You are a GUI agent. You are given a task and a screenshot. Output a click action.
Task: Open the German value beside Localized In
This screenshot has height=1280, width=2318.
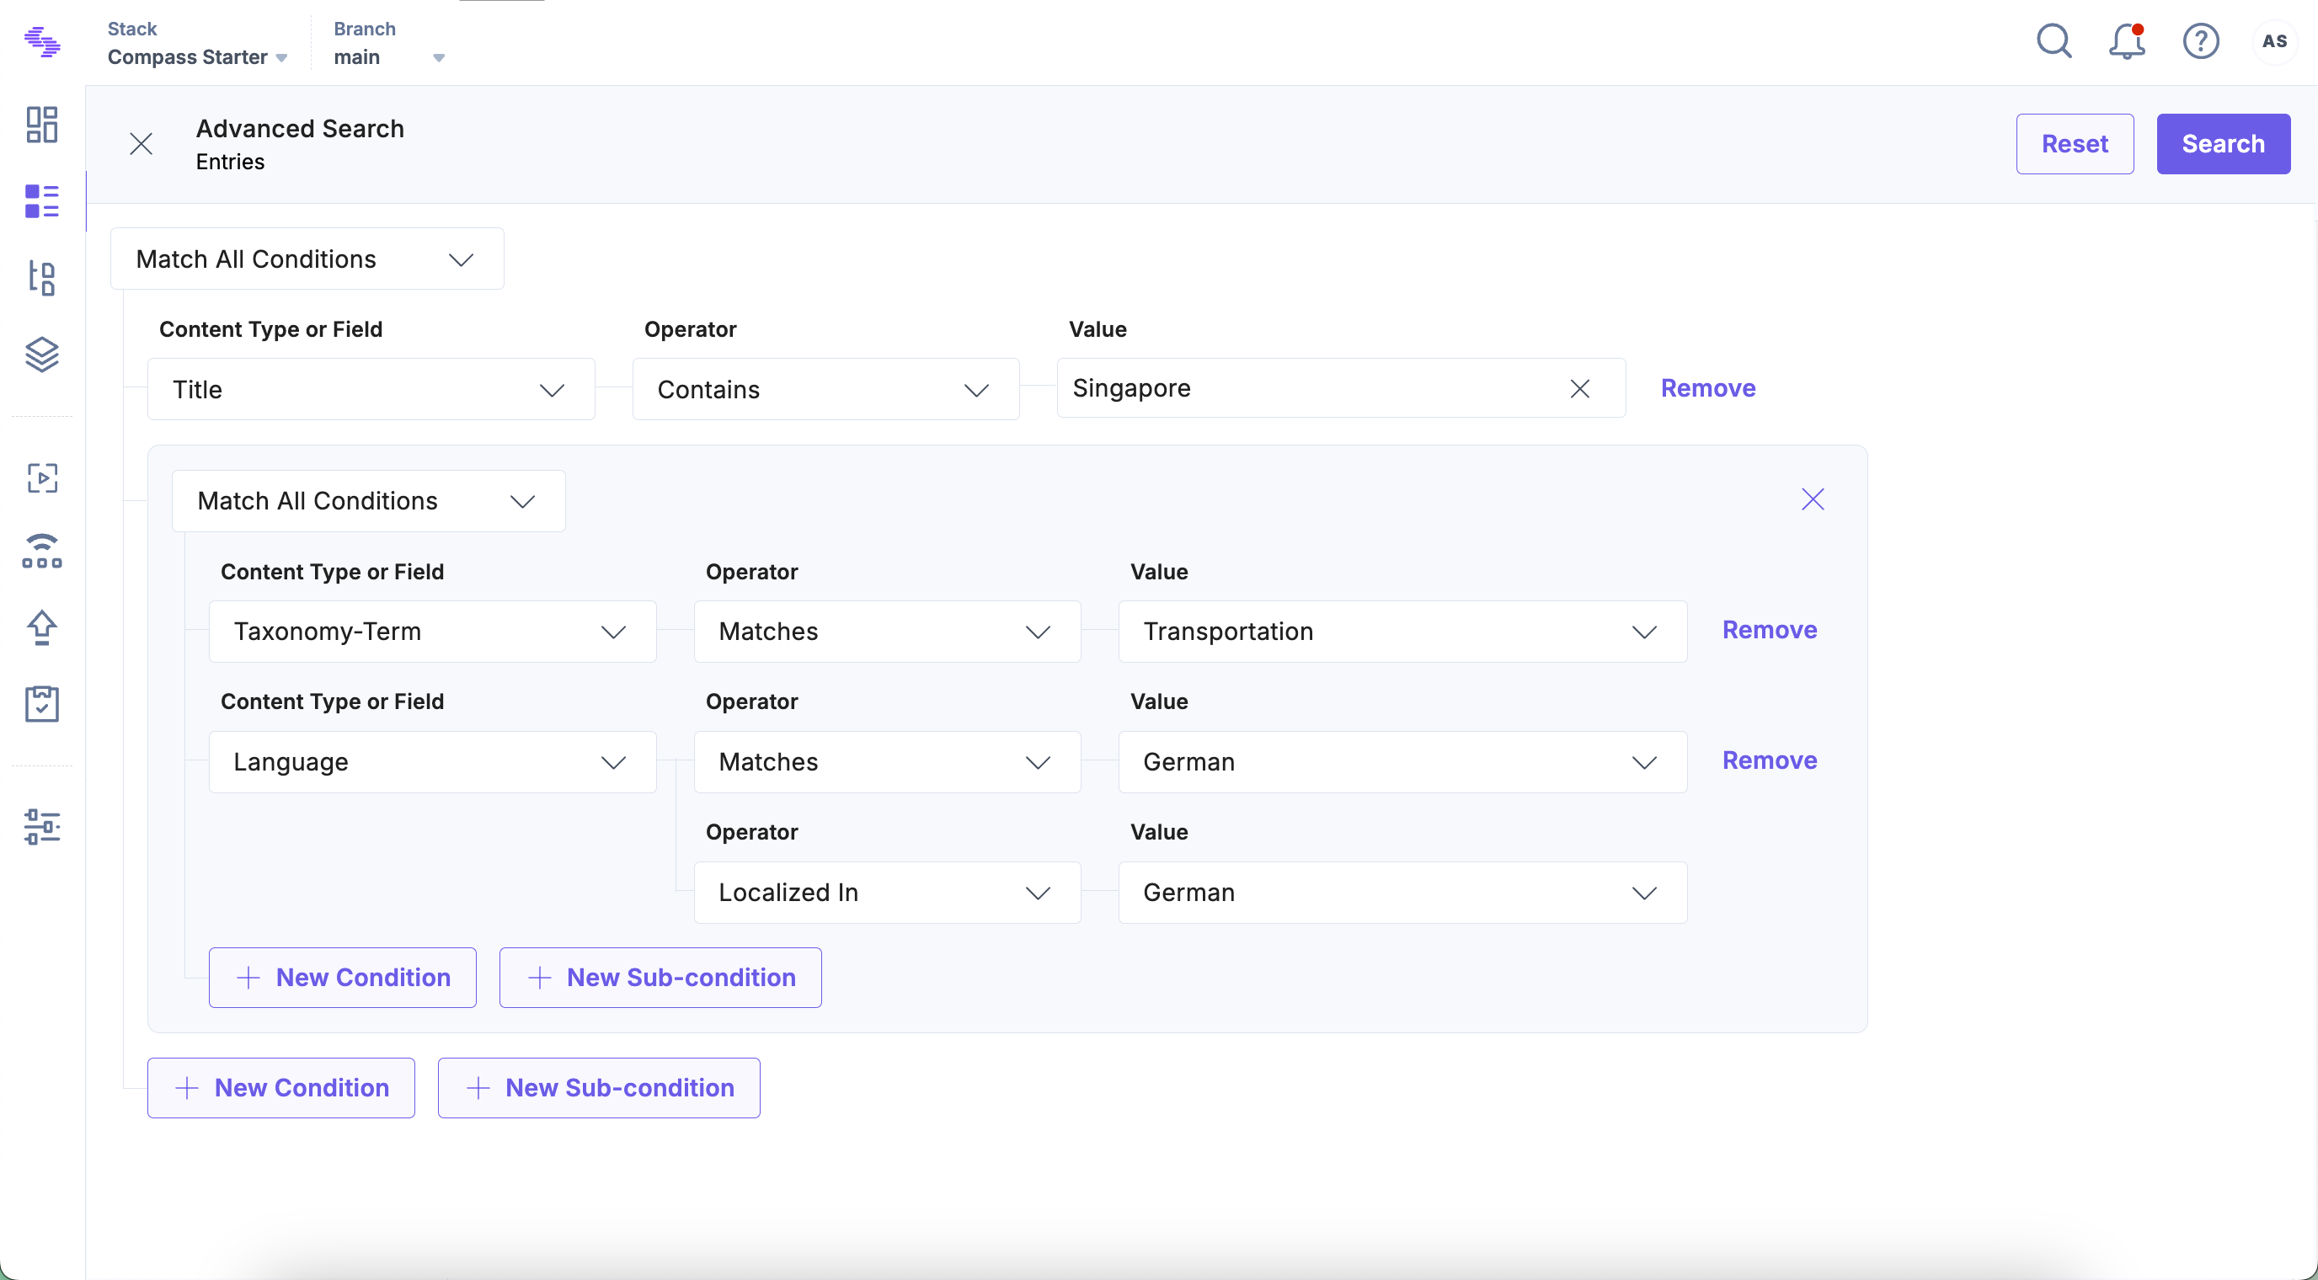click(1402, 893)
